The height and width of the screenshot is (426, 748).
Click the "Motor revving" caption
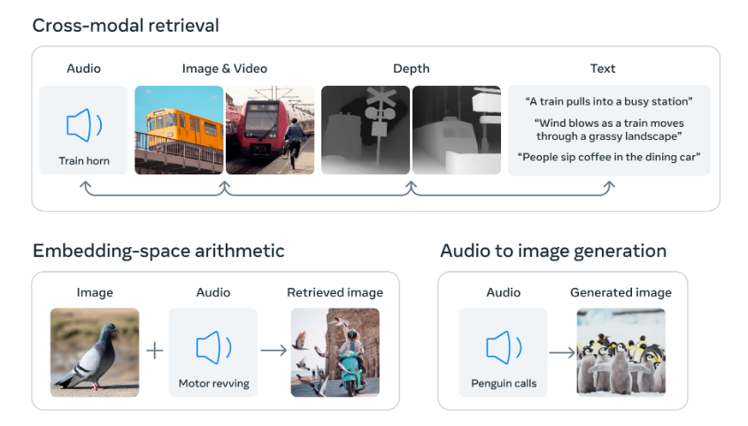213,383
